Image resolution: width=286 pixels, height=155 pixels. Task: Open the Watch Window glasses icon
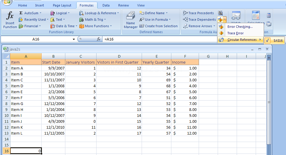pos(236,16)
